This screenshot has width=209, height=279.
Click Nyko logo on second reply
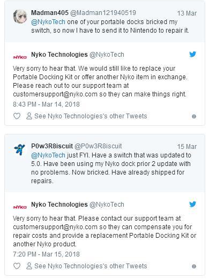click(x=20, y=207)
